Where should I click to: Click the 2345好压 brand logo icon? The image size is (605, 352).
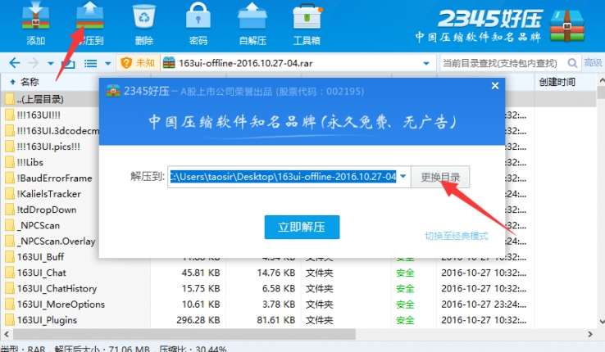566,26
